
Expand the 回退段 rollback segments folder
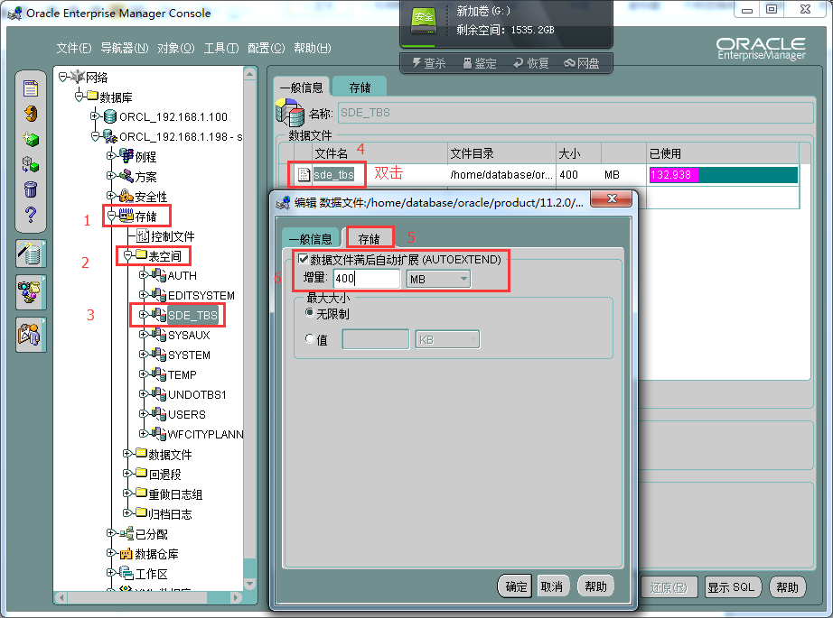coord(127,473)
